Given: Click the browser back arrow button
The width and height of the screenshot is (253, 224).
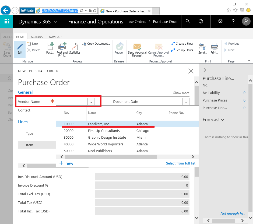Looking at the screenshot, I should click(6, 11).
